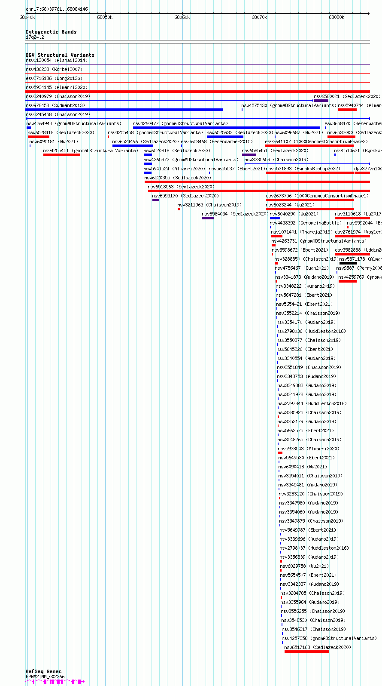Select nsv6585451 (Sedlazeck2020) variant label
This screenshot has width=382, height=686.
(275, 151)
